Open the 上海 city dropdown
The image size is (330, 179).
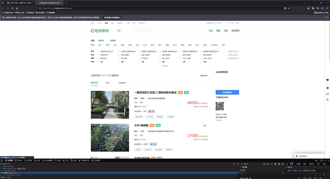point(120,30)
